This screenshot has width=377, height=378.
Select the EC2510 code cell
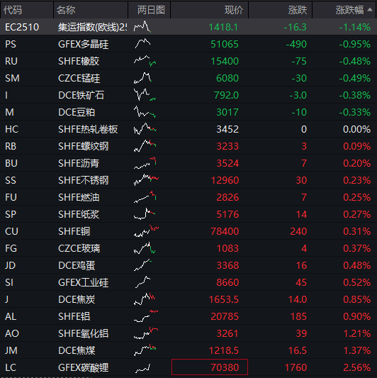(x=22, y=27)
